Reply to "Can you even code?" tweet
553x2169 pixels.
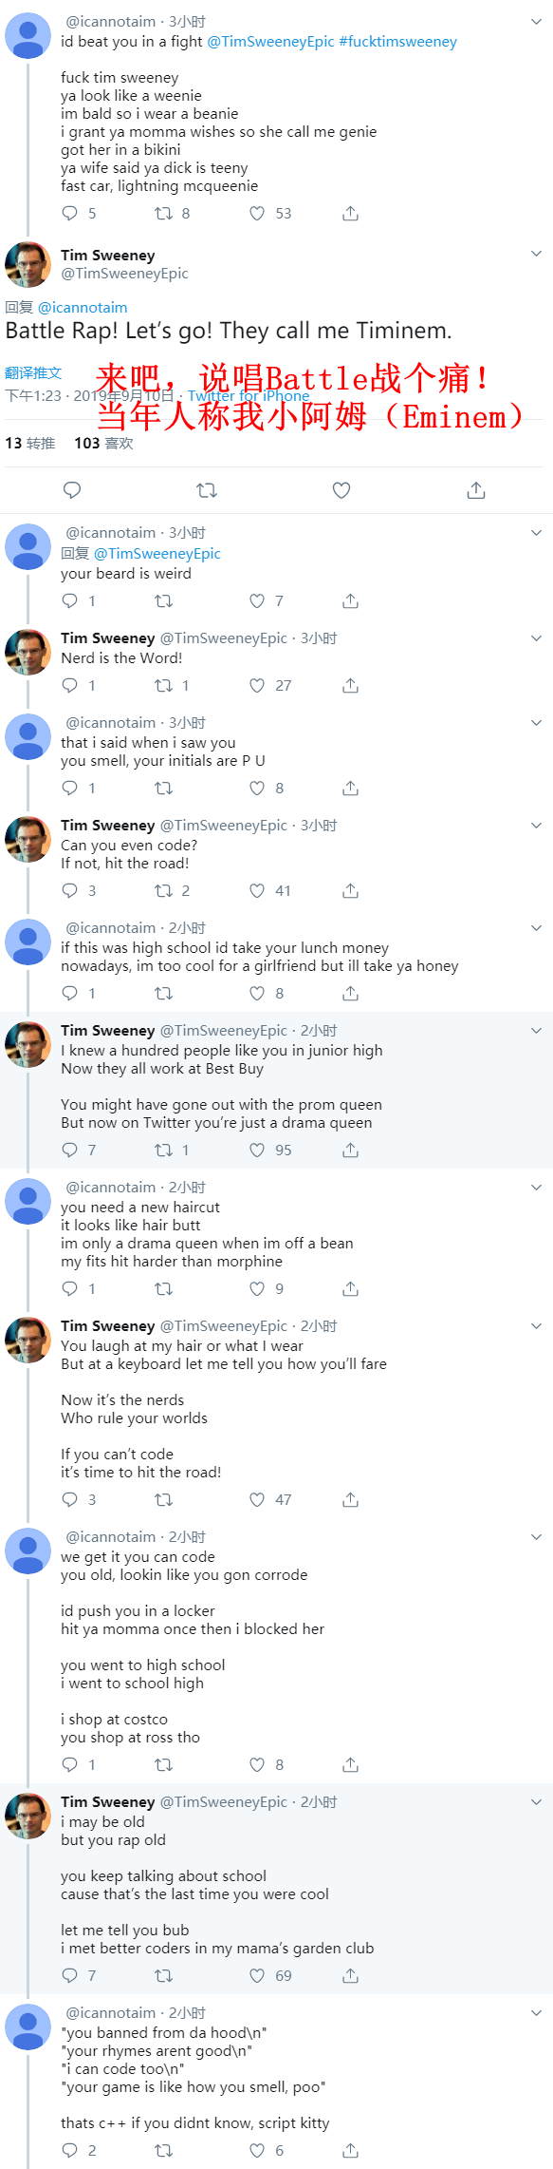click(x=69, y=891)
